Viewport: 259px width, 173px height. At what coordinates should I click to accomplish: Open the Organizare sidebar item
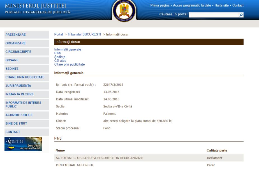(x=15, y=43)
